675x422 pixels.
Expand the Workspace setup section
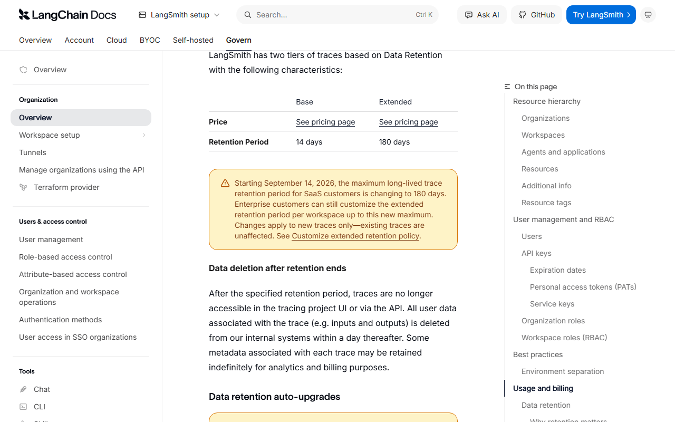(81, 135)
